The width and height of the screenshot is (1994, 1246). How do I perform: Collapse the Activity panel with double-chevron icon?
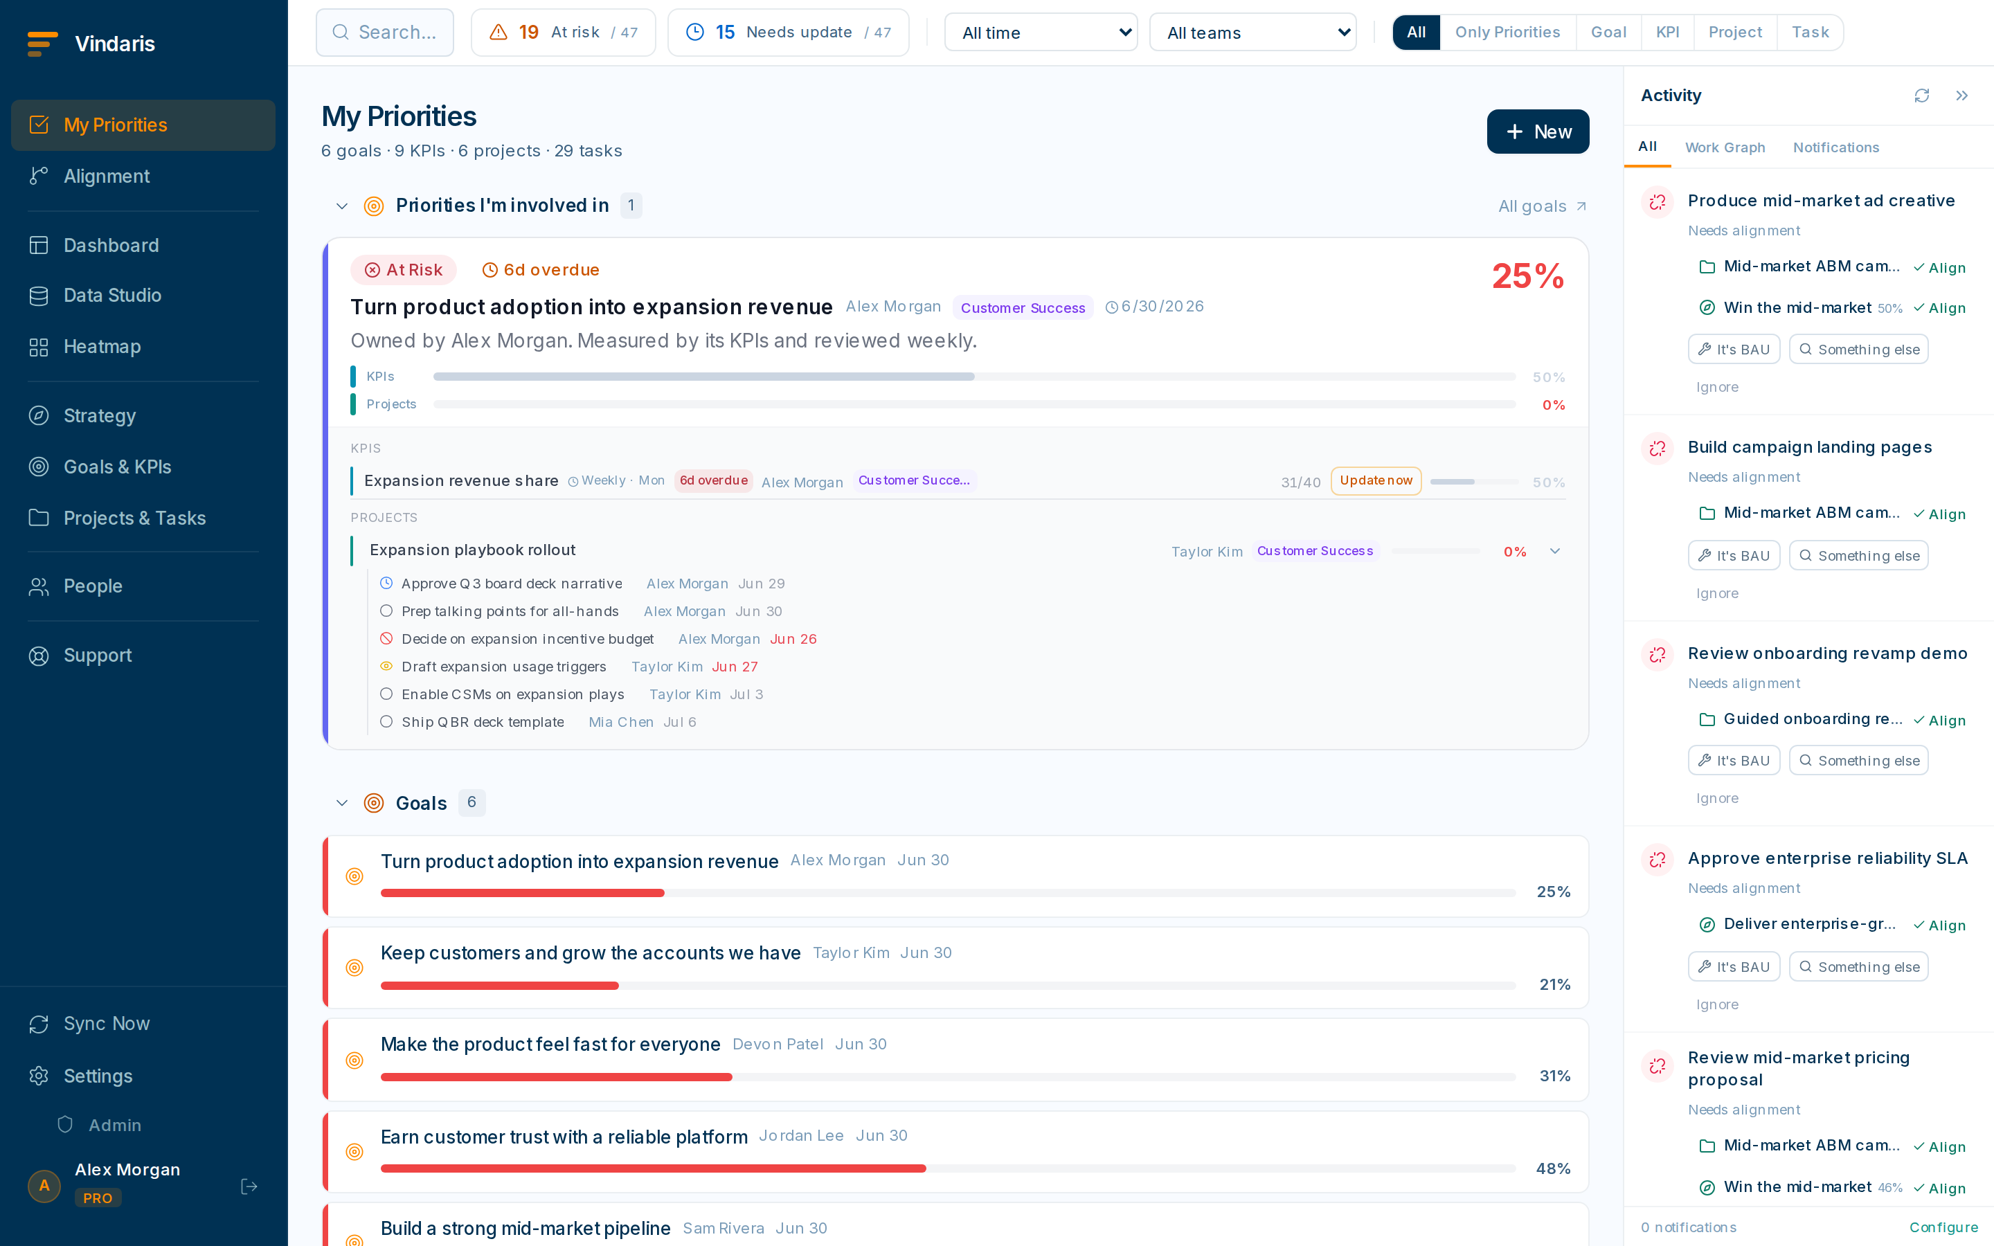pos(1962,96)
